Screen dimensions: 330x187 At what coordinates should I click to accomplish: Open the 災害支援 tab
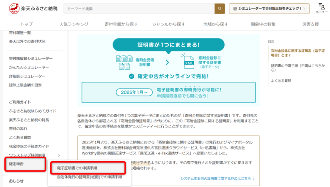[x=310, y=24]
